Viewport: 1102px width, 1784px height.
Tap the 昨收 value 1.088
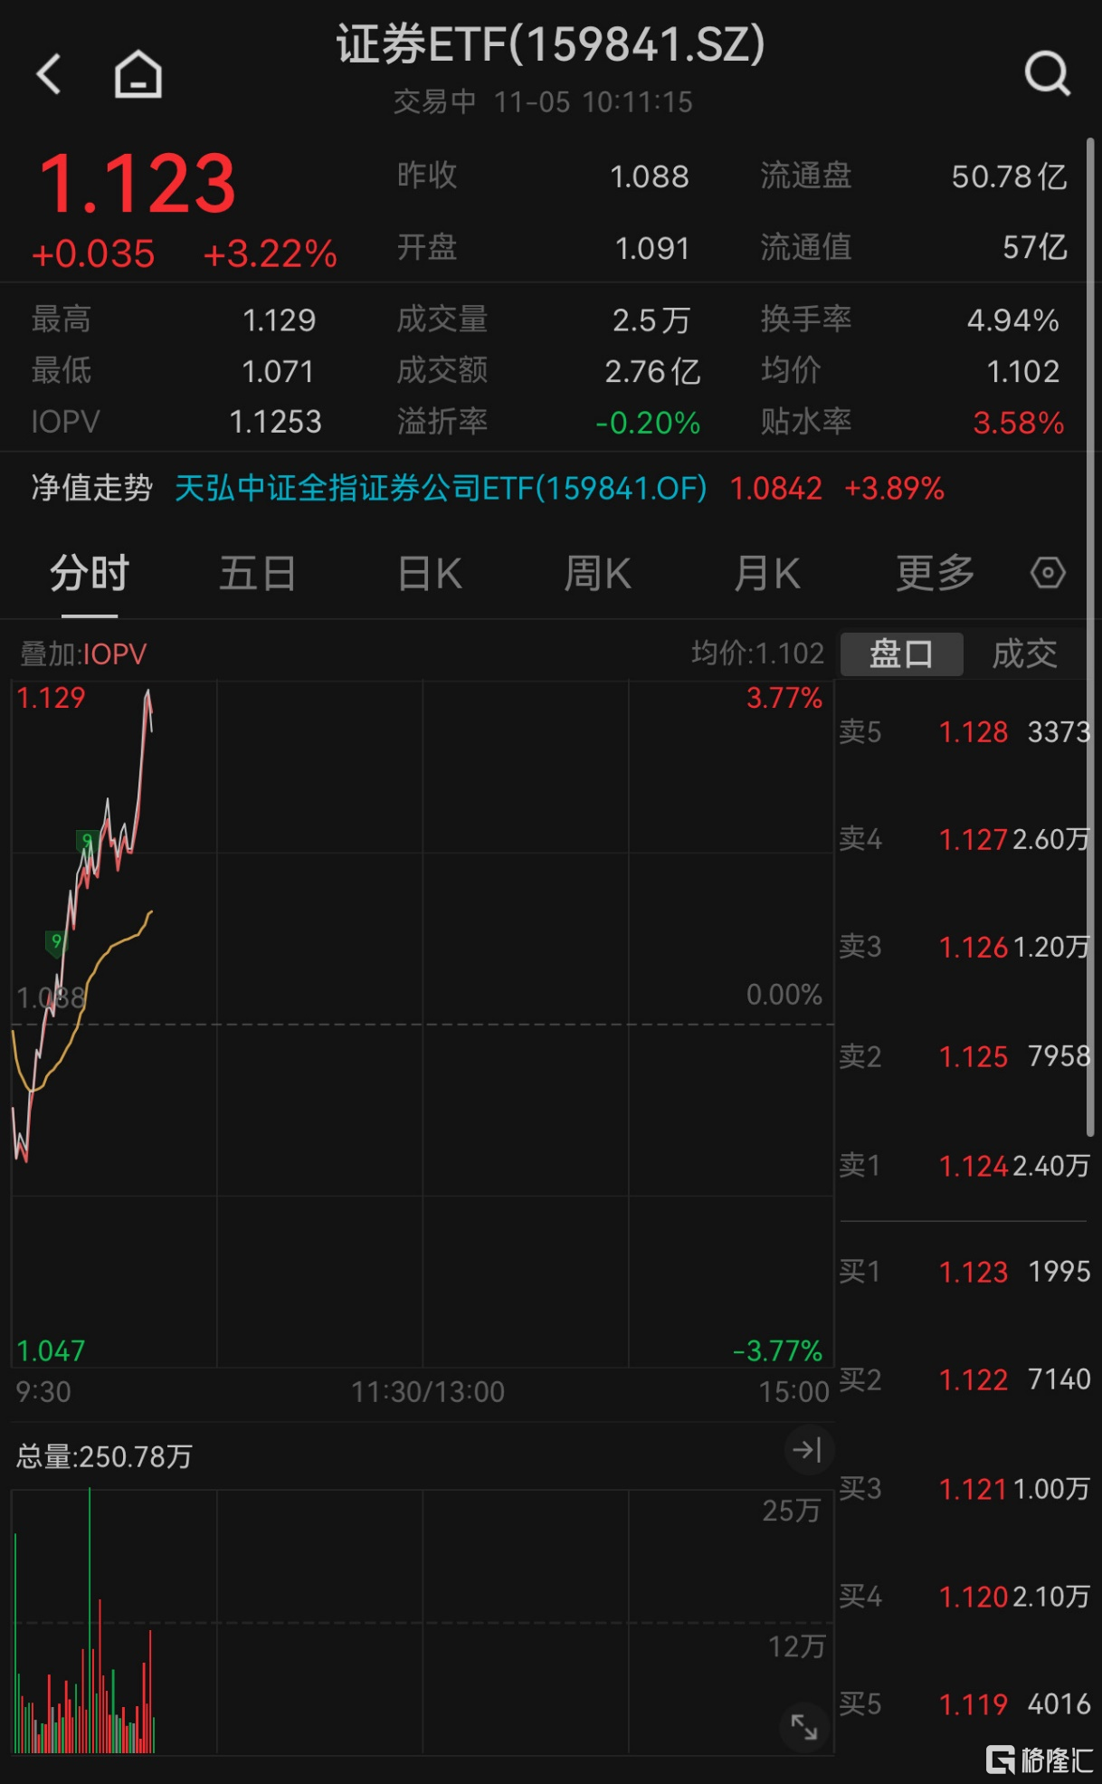650,176
